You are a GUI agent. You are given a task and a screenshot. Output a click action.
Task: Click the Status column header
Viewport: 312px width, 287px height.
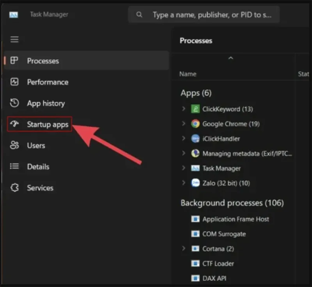coord(303,74)
